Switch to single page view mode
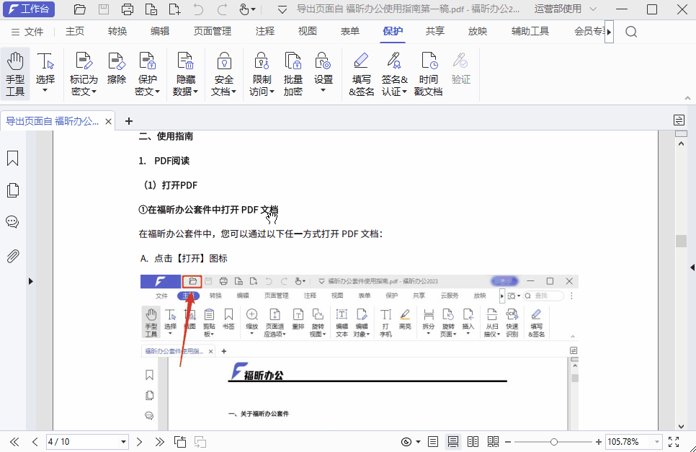696x452 pixels. [x=433, y=441]
